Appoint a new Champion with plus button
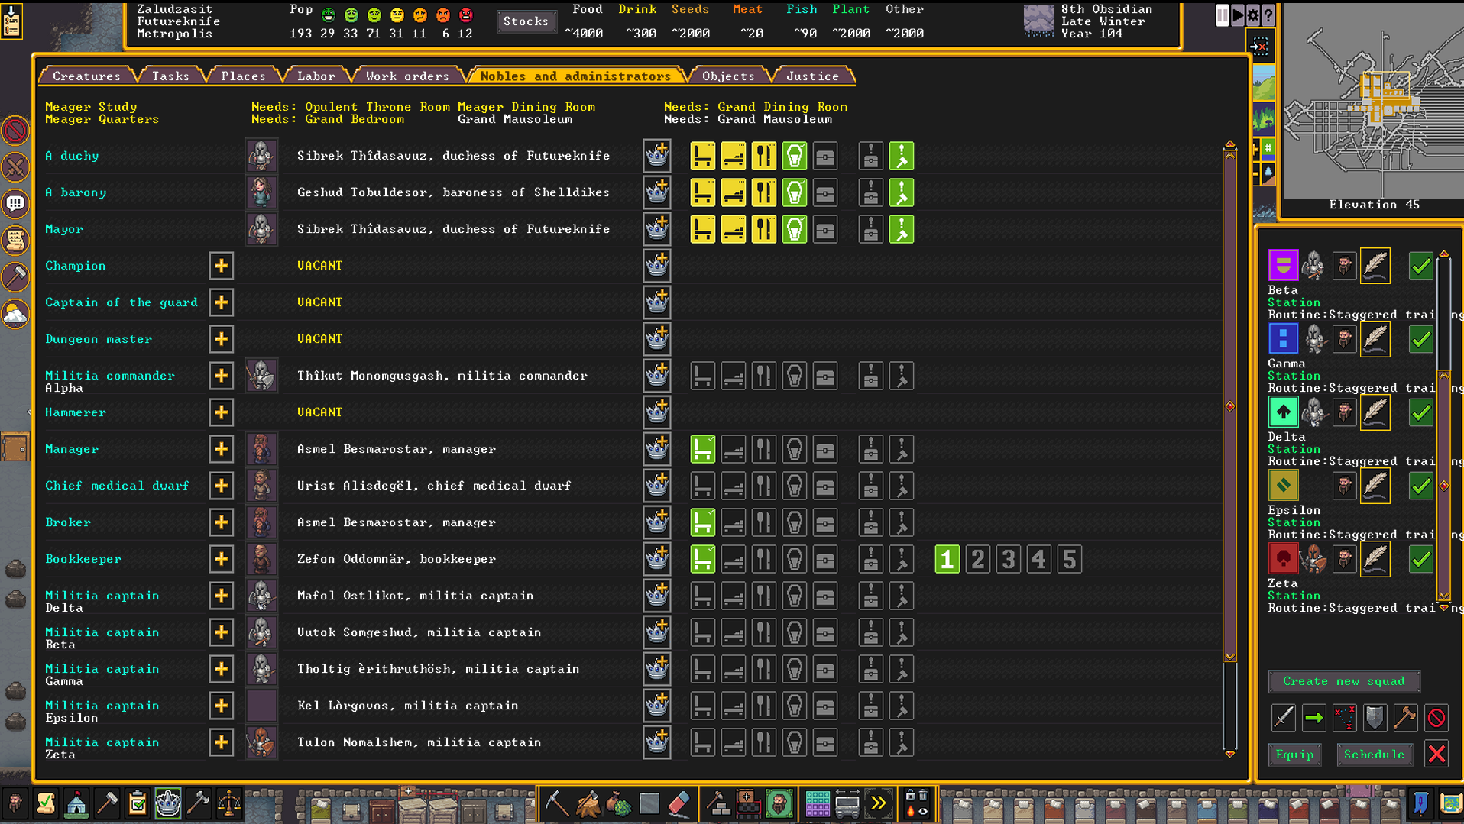Viewport: 1464px width, 824px height. pos(221,265)
